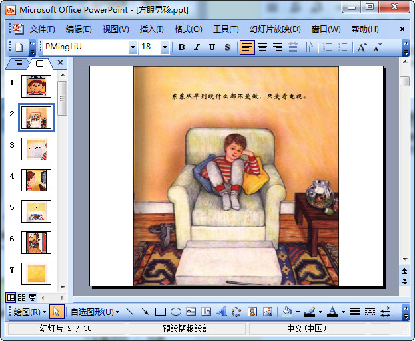Toggle Underline formatting

point(212,47)
